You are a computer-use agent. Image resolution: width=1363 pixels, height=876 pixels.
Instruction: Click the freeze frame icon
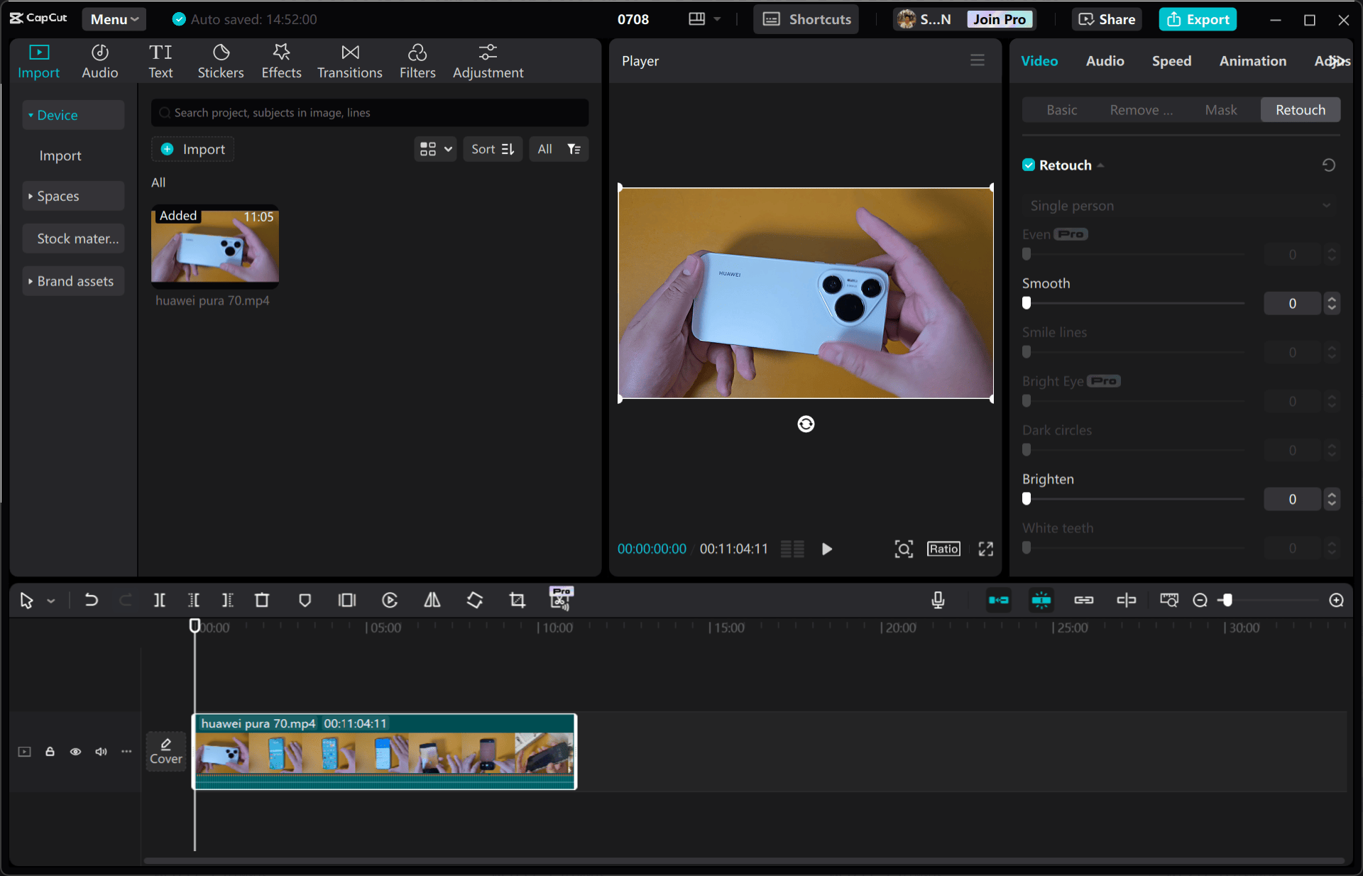347,601
